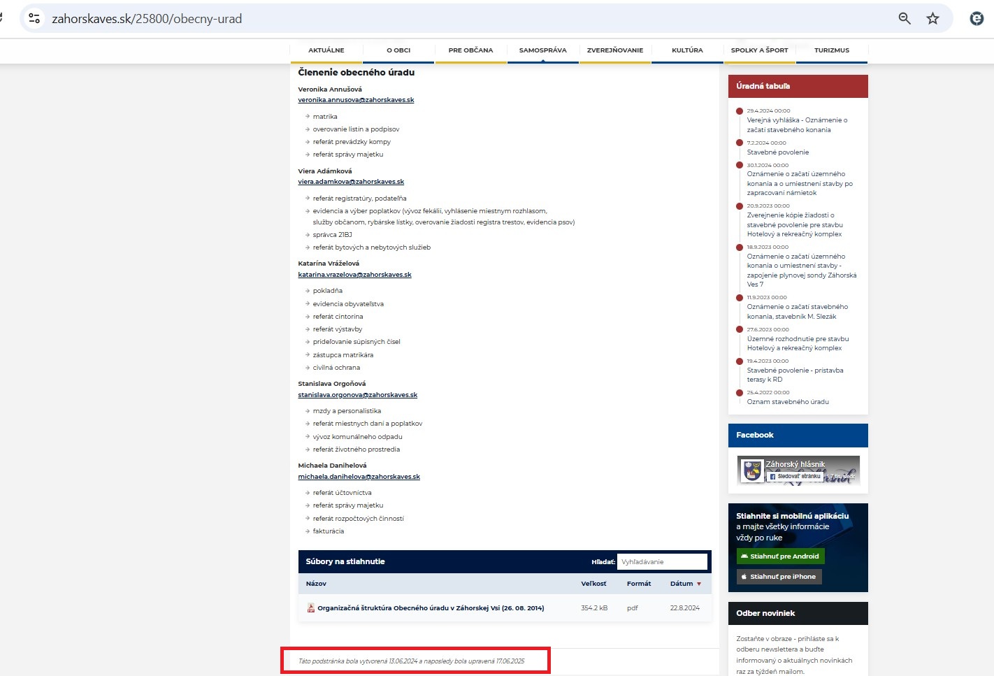Open notice about stavebník M. Slezák
This screenshot has height=676, width=994.
pyautogui.click(x=797, y=312)
